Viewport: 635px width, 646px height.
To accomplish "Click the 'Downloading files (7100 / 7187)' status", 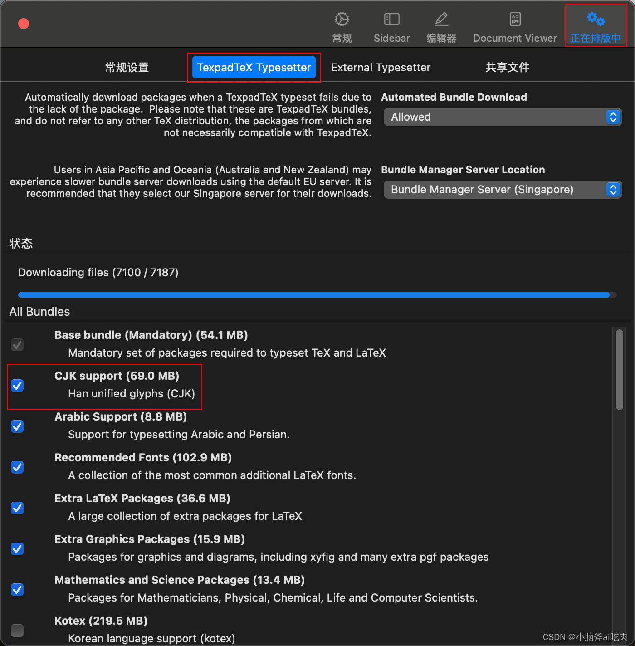I will [x=98, y=273].
